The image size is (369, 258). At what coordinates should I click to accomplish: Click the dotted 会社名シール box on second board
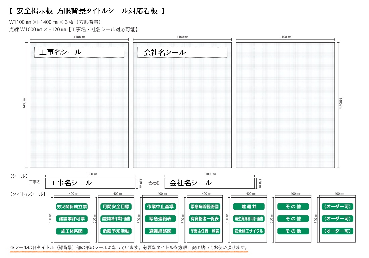point(182,52)
